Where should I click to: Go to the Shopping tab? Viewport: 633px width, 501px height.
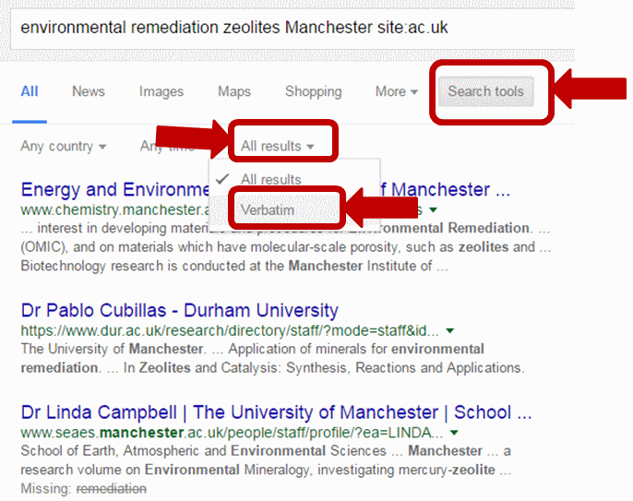pyautogui.click(x=314, y=91)
